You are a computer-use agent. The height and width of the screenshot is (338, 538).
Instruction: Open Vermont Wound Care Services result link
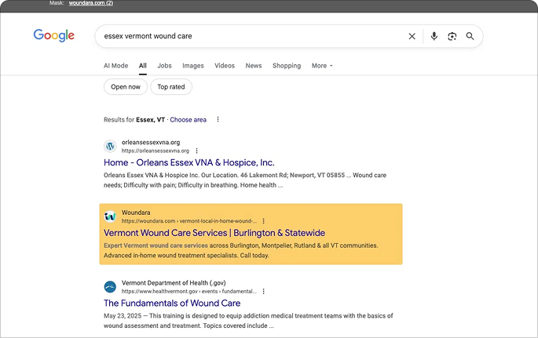tap(214, 233)
